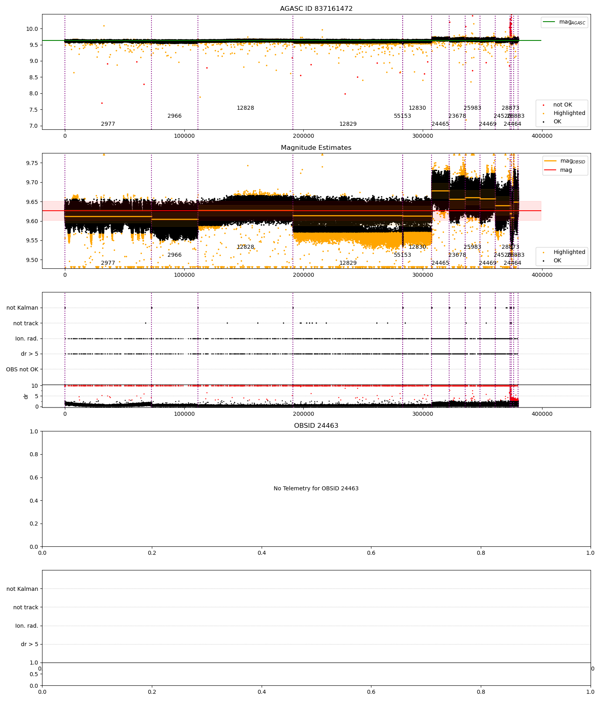
Task: Click OBSID label 25983 in the AGASC ID plot
Action: pyautogui.click(x=472, y=108)
